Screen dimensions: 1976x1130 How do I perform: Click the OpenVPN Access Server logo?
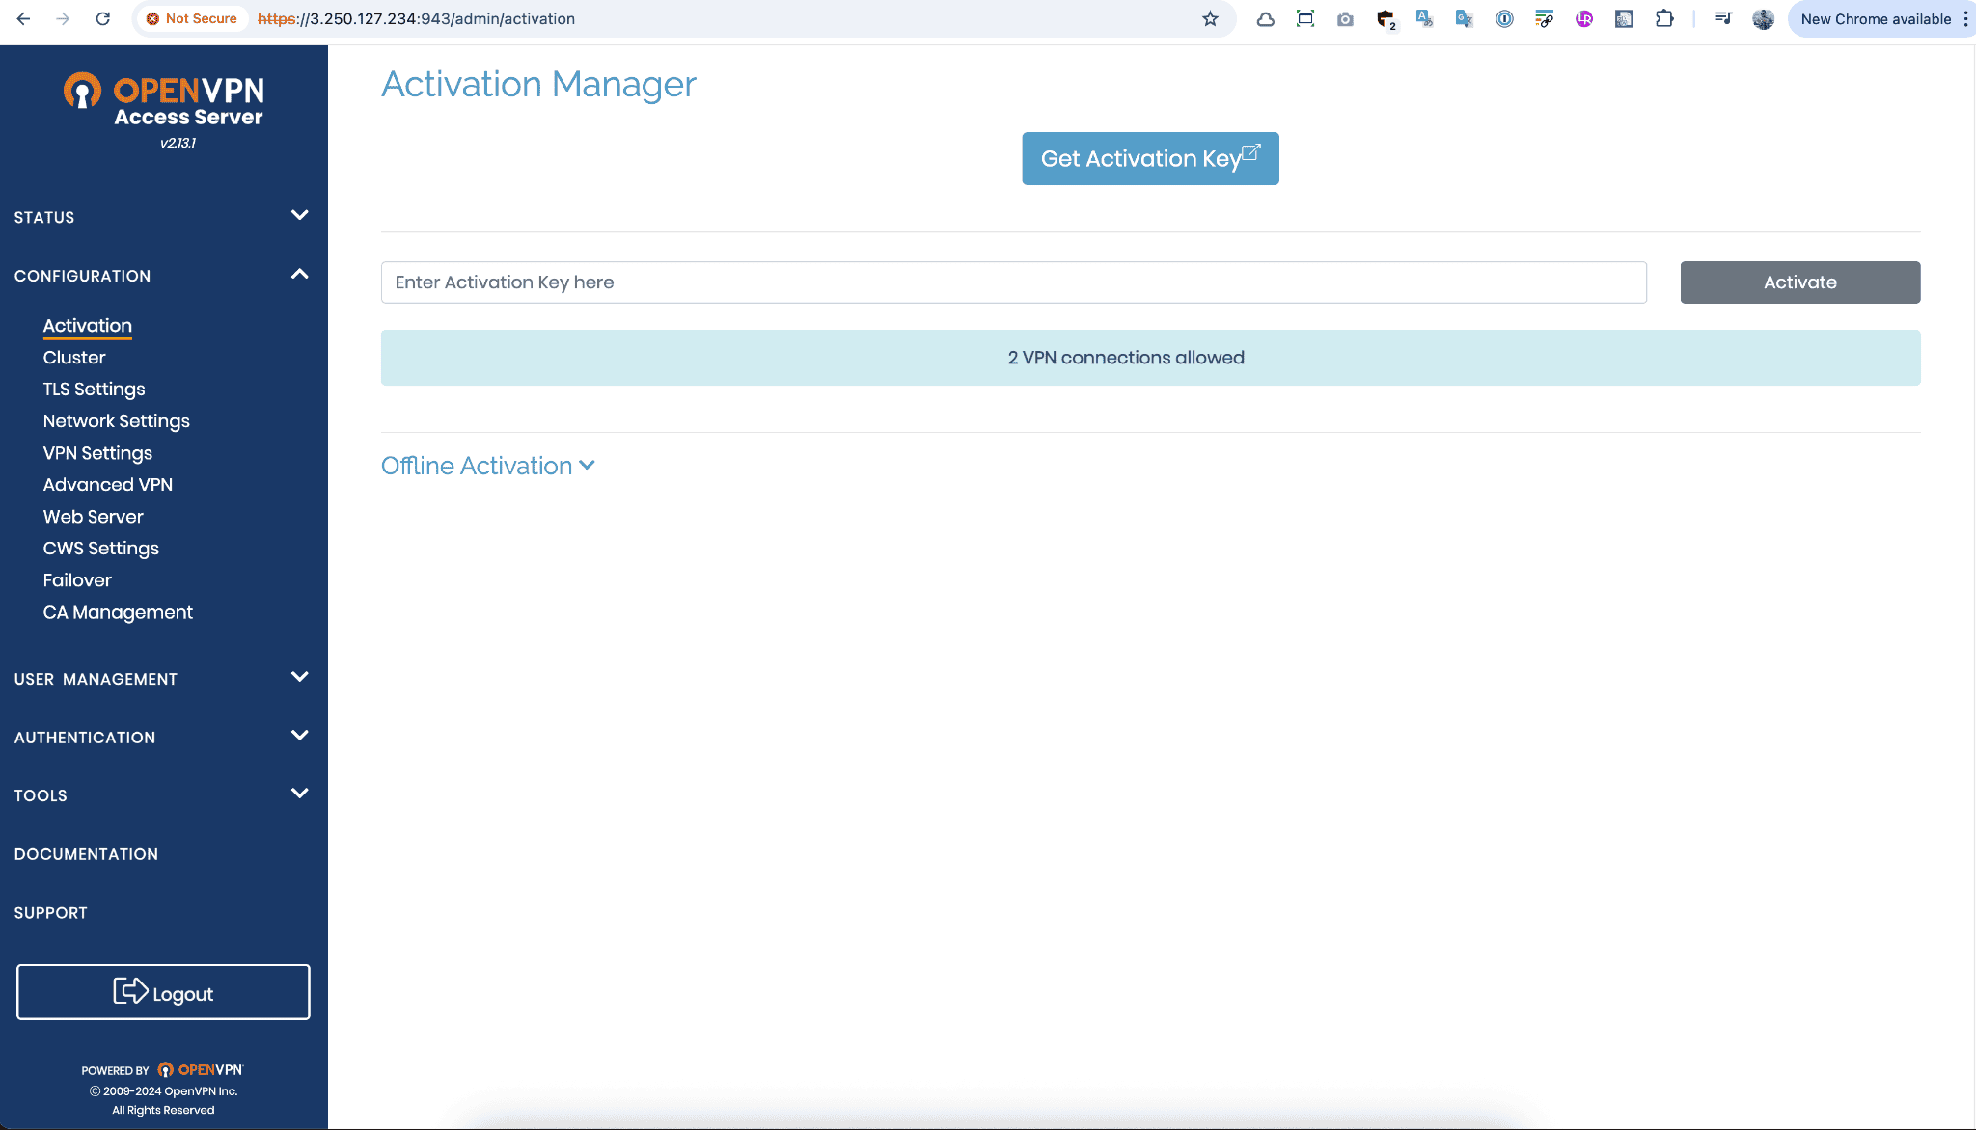coord(164,101)
